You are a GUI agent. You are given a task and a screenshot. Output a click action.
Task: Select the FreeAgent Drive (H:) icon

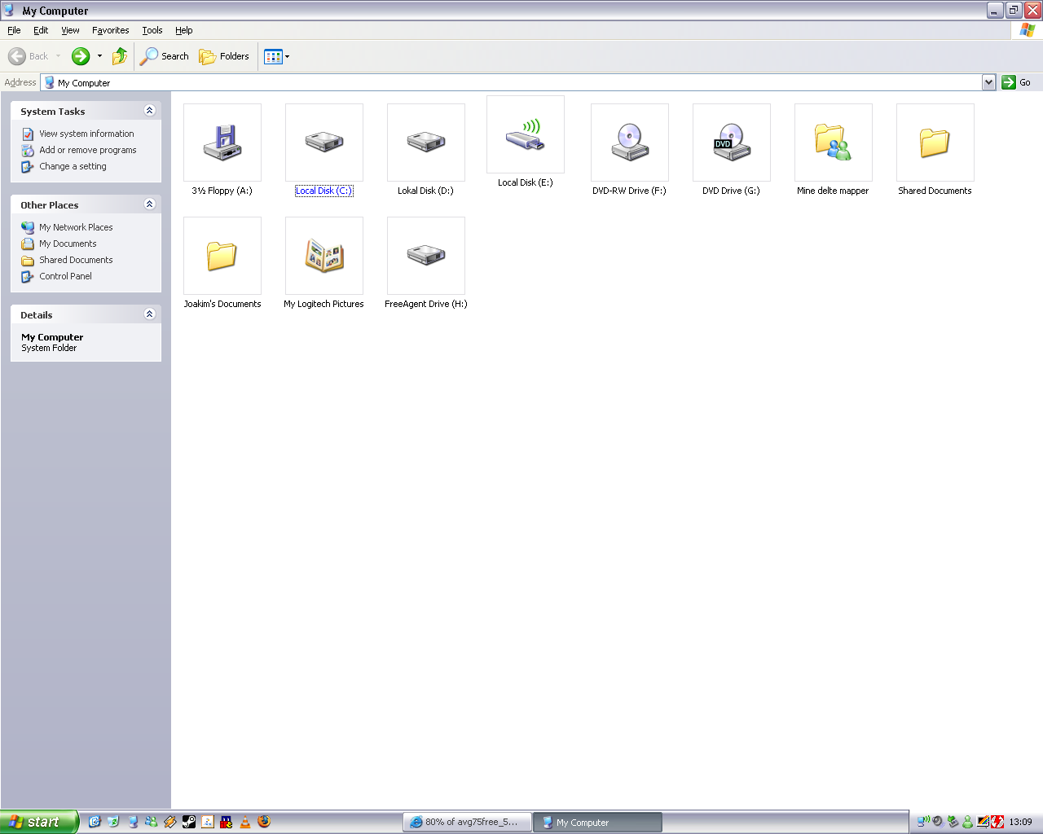coord(426,256)
